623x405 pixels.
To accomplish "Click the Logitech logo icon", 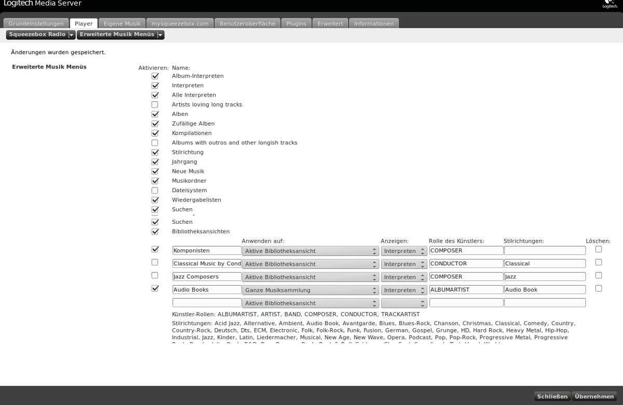I will 610,4.
